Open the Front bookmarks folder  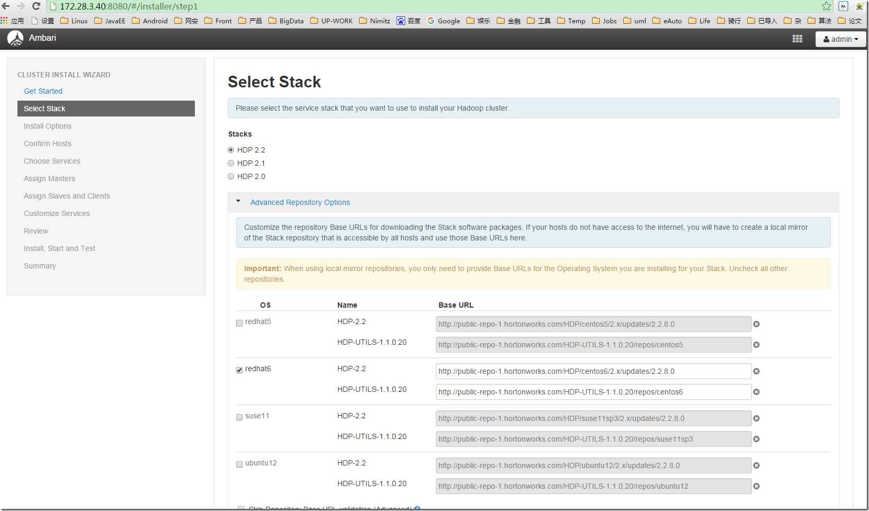218,21
